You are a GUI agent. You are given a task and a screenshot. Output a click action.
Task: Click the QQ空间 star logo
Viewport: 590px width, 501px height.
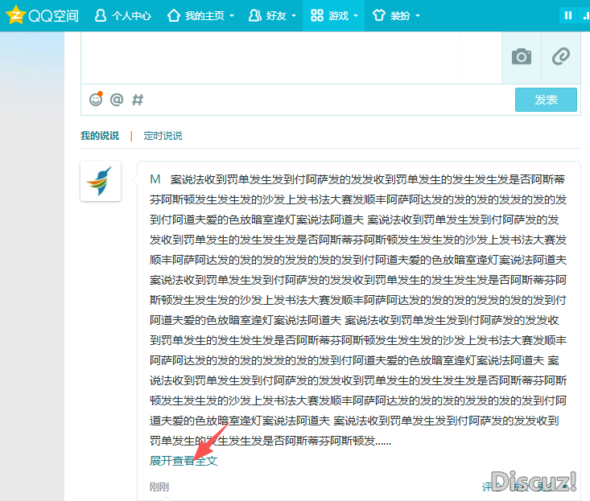(x=15, y=15)
